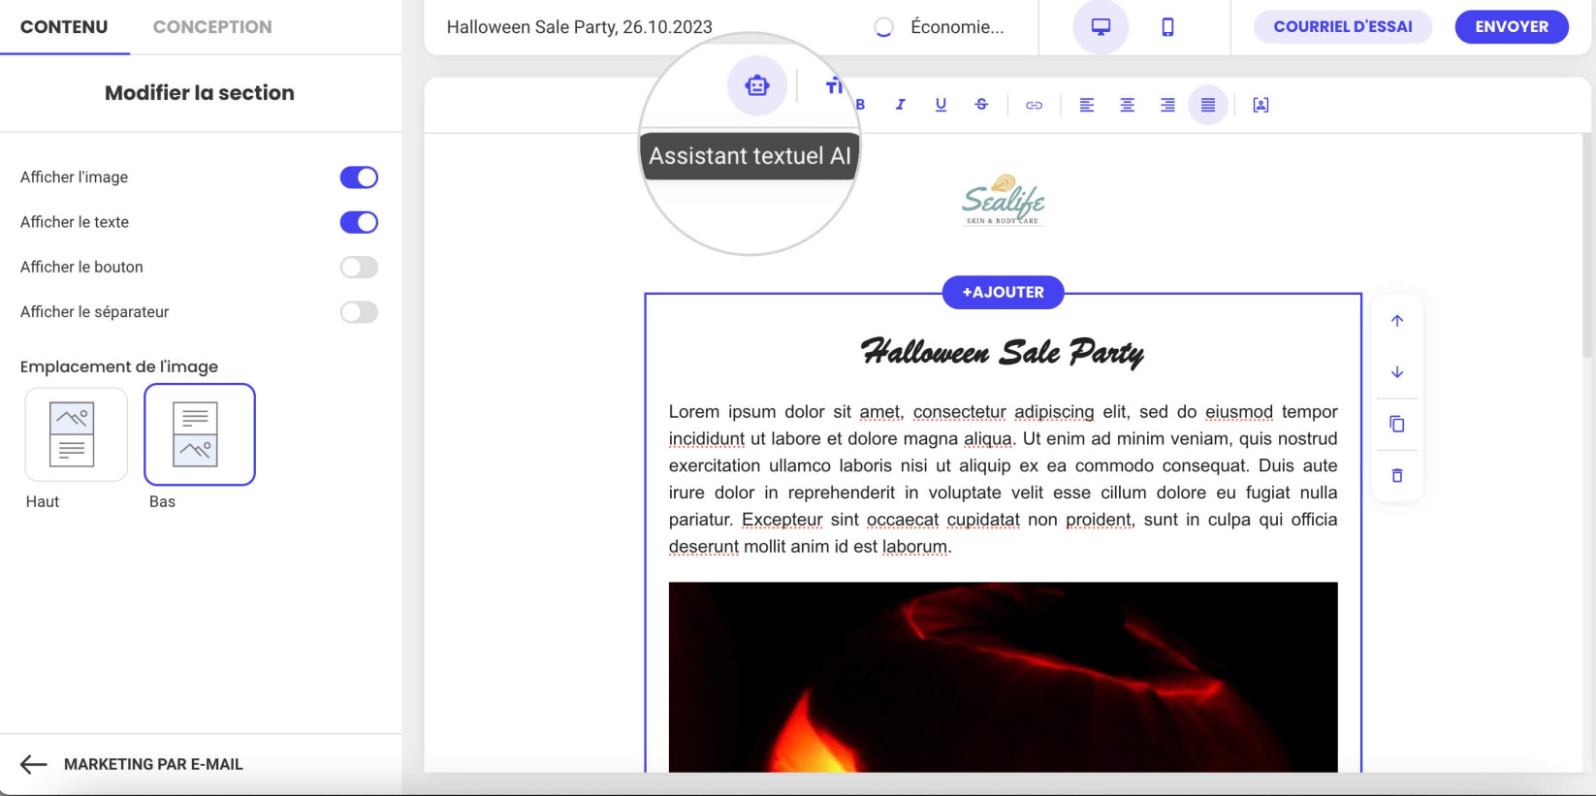Center align the text

tap(1127, 105)
